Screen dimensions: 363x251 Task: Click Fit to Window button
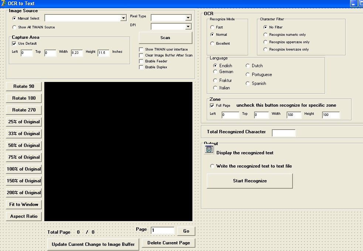coord(24,204)
